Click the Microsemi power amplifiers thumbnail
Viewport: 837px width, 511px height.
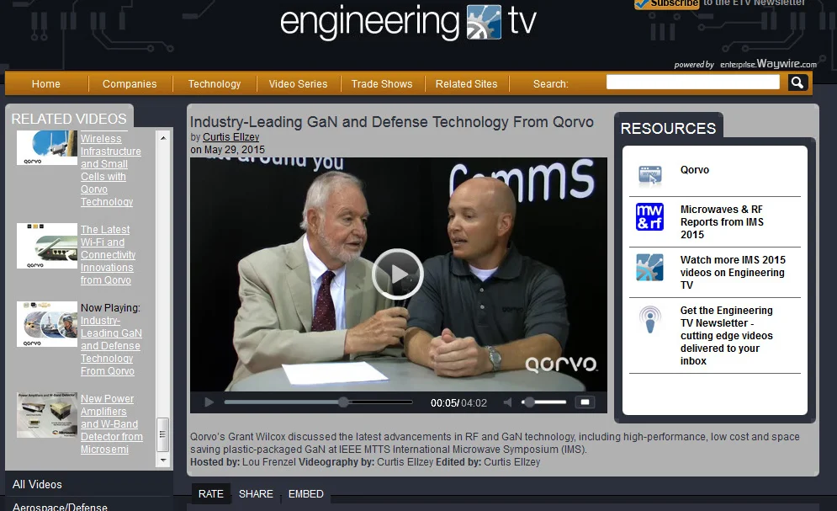(x=47, y=415)
